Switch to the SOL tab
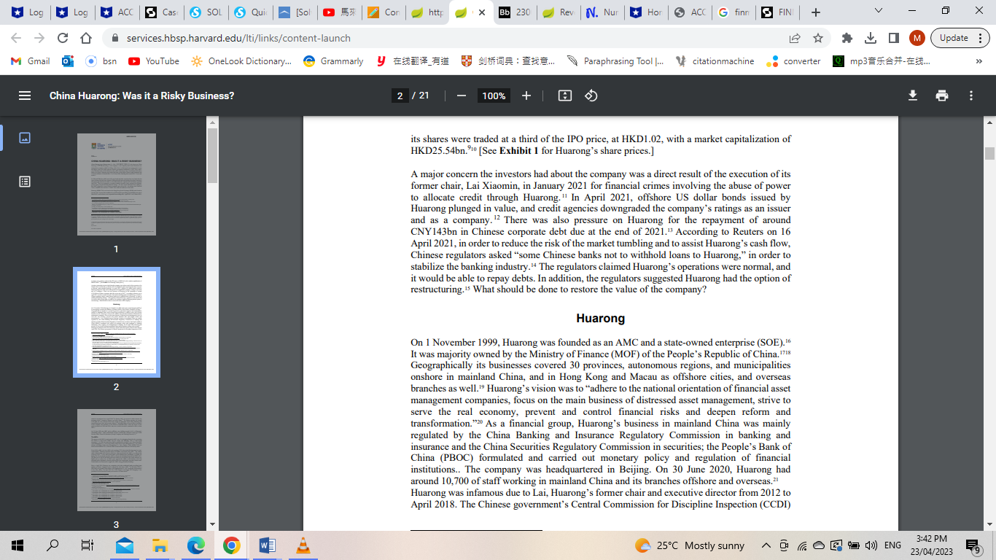The width and height of the screenshot is (996, 560). point(205,12)
